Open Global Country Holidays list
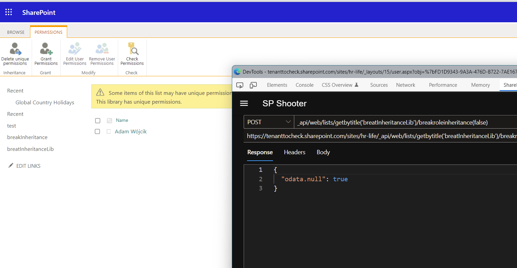 pyautogui.click(x=45, y=103)
